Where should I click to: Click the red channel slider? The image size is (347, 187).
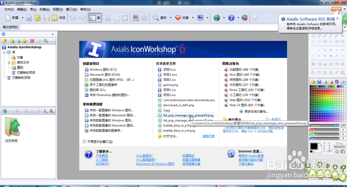[324, 130]
